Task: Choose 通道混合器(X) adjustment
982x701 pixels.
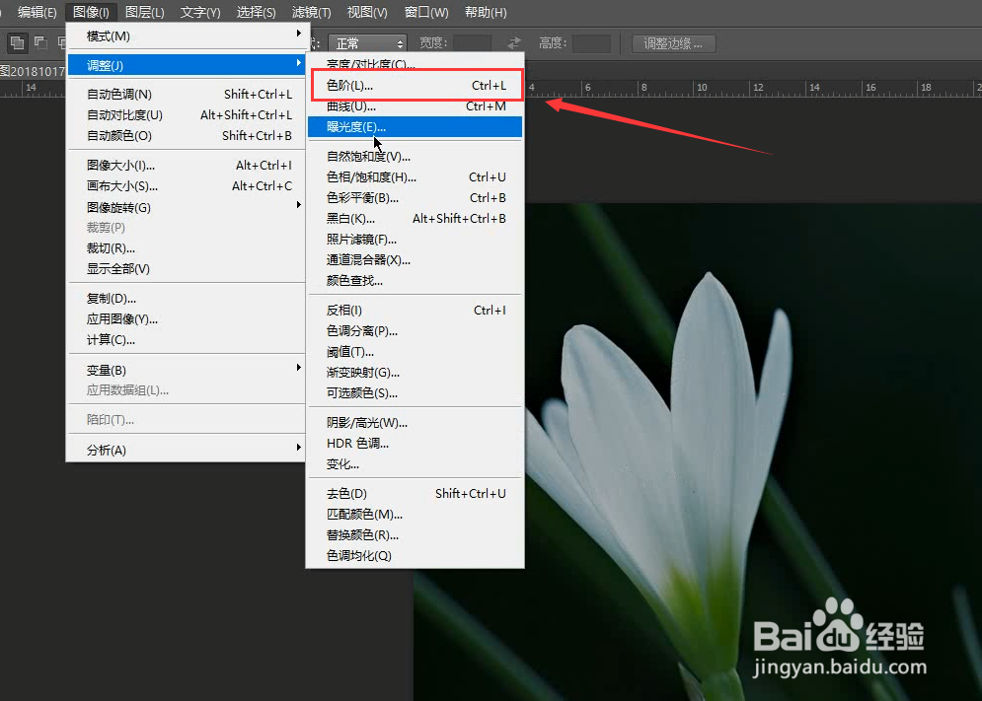Action: (x=415, y=259)
